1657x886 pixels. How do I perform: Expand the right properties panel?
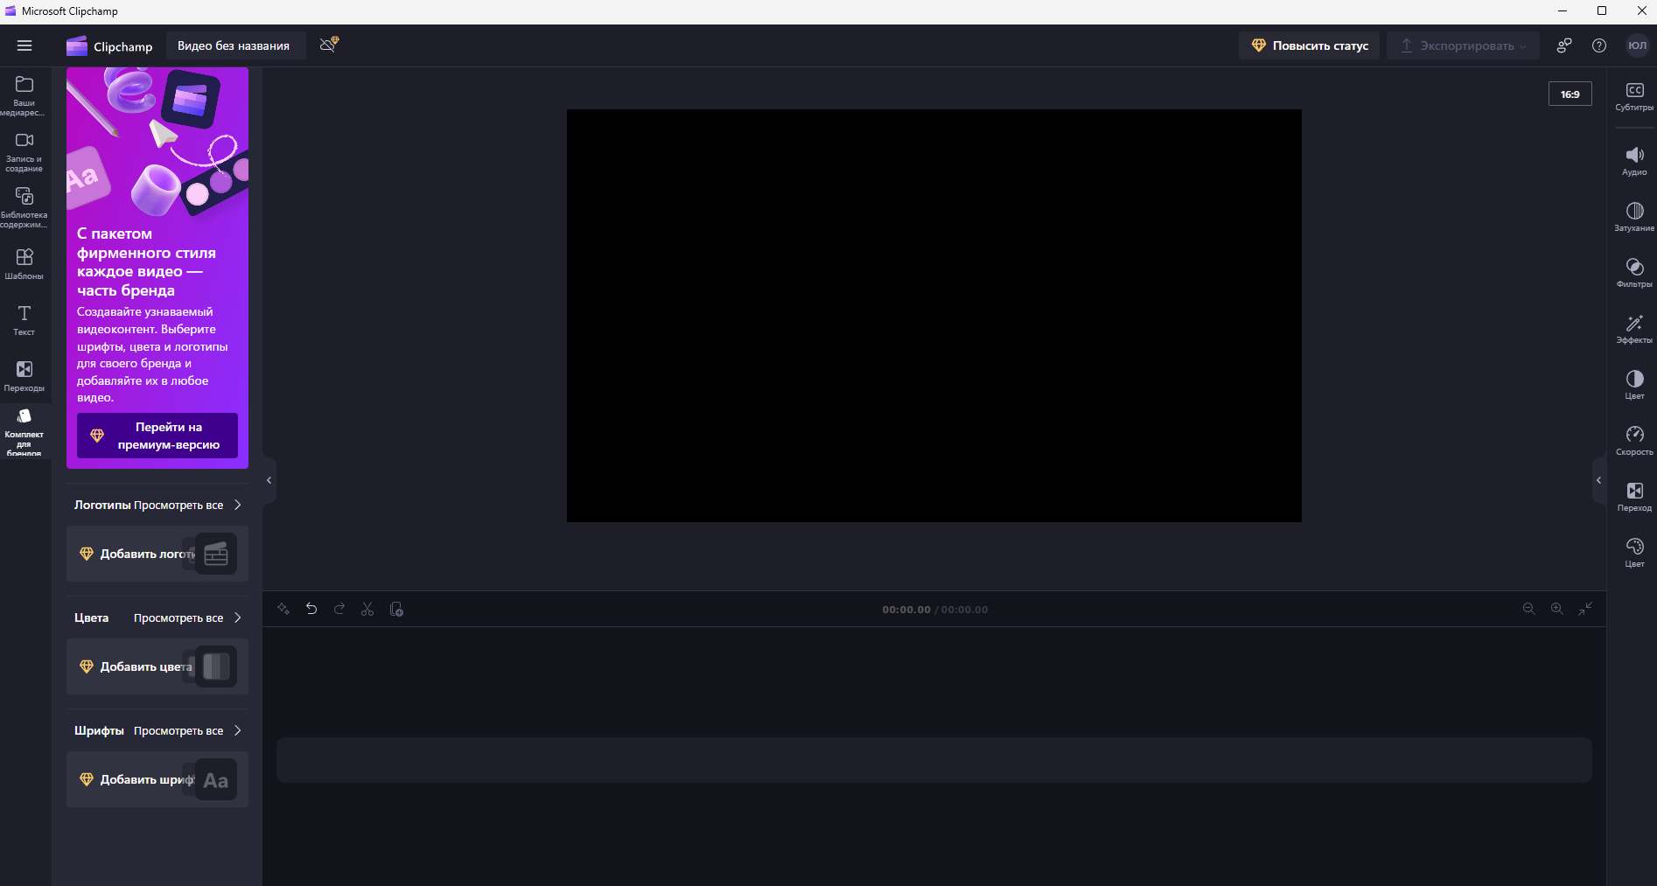[1598, 480]
